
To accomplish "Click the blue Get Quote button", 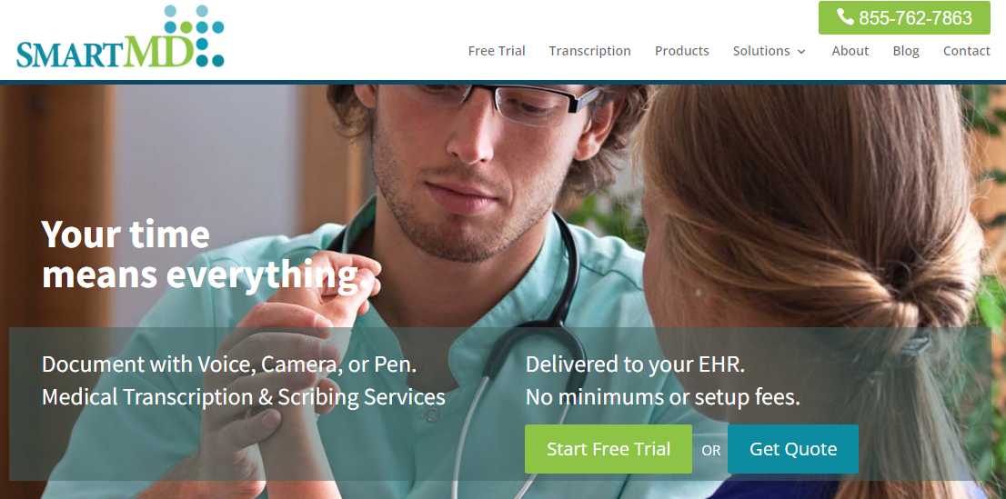I will point(793,449).
